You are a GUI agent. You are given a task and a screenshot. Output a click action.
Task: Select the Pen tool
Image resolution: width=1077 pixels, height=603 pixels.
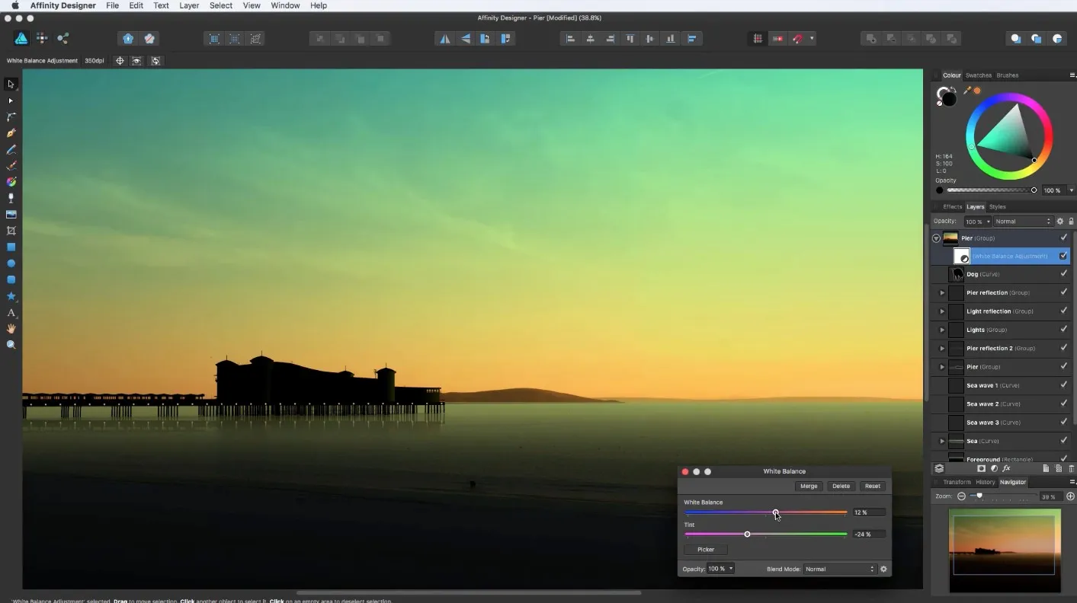coord(11,133)
